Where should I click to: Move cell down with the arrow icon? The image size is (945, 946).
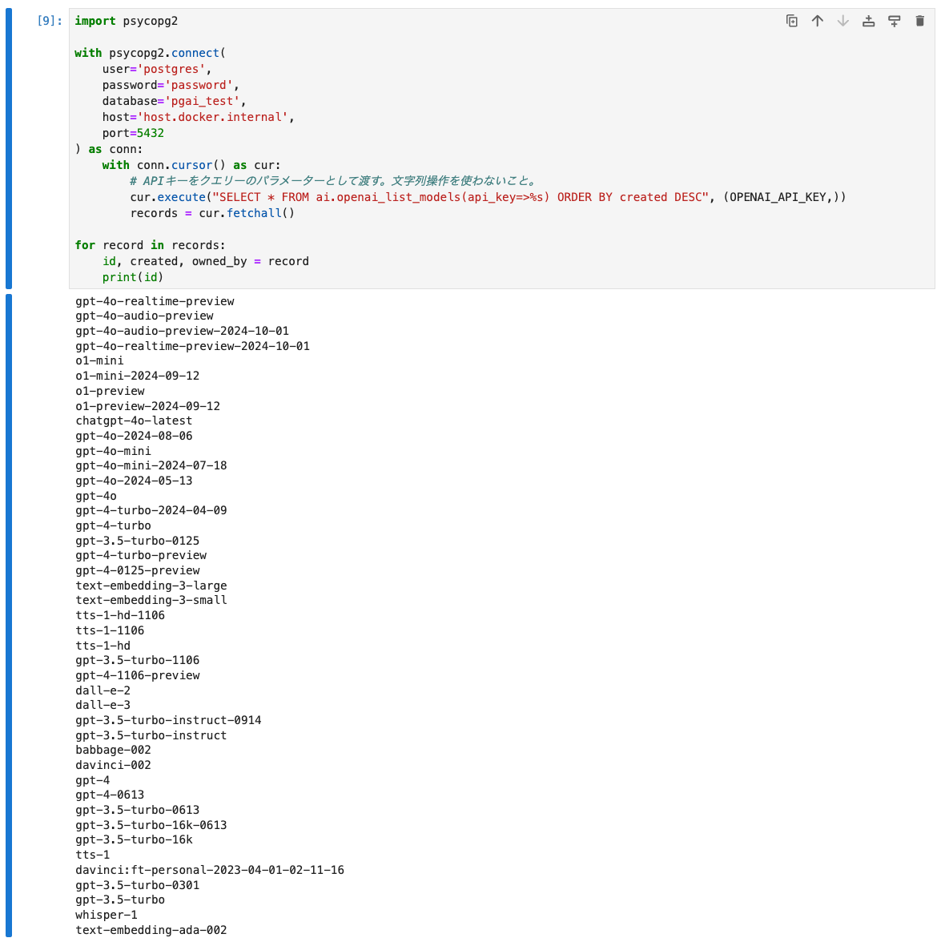[x=843, y=21]
